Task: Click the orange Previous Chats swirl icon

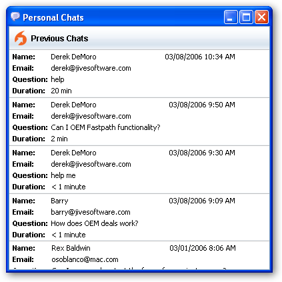Action: pos(21,38)
